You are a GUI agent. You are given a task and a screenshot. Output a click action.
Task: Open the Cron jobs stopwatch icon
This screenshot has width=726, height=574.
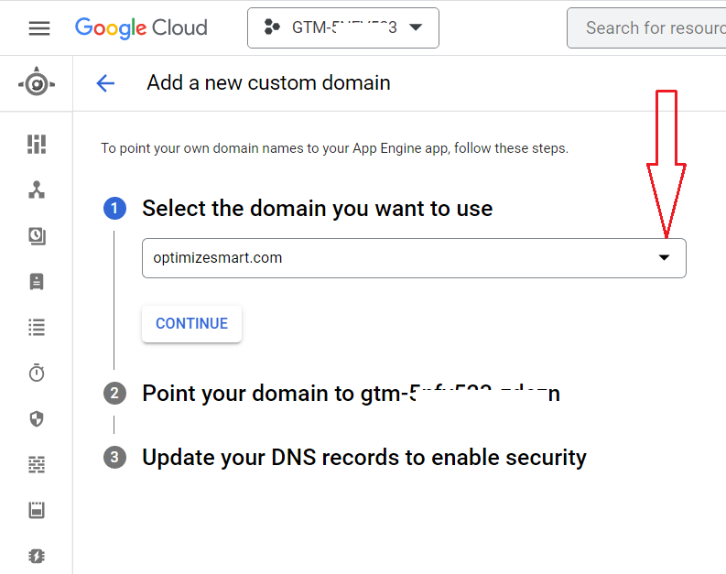pos(37,373)
